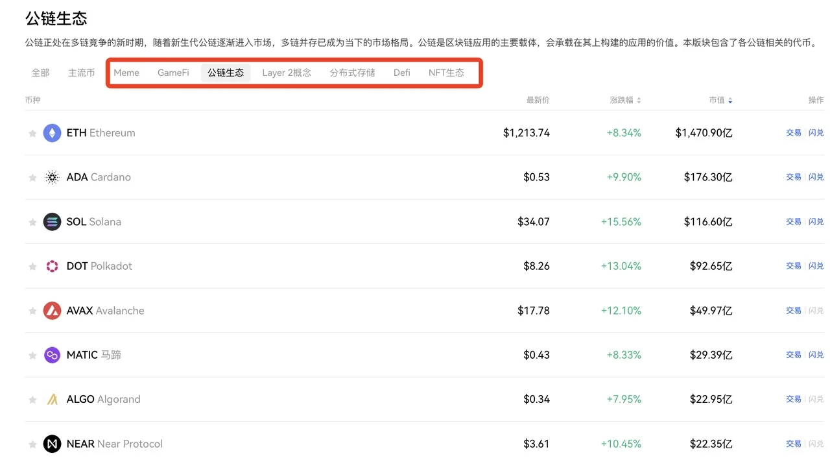Click the Algorand ALGO logo icon
Image resolution: width=830 pixels, height=458 pixels.
(x=52, y=400)
